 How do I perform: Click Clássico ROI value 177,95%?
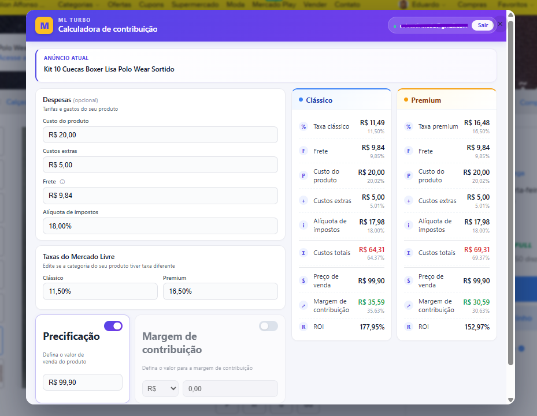[372, 327]
